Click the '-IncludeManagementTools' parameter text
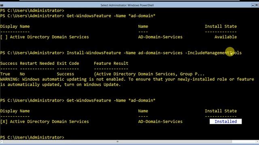 coord(213,53)
